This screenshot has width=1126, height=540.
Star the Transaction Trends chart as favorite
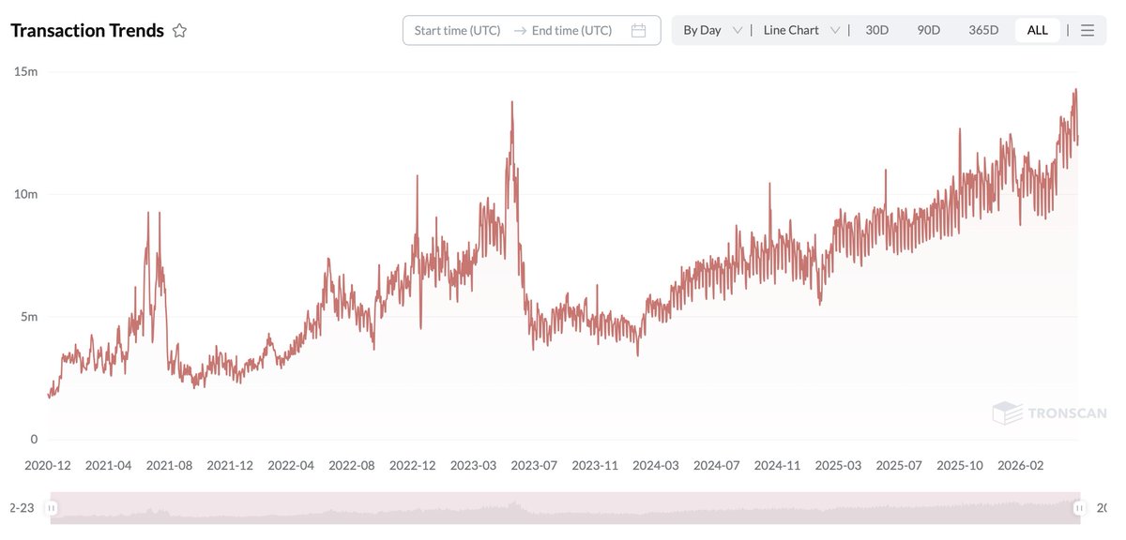179,30
